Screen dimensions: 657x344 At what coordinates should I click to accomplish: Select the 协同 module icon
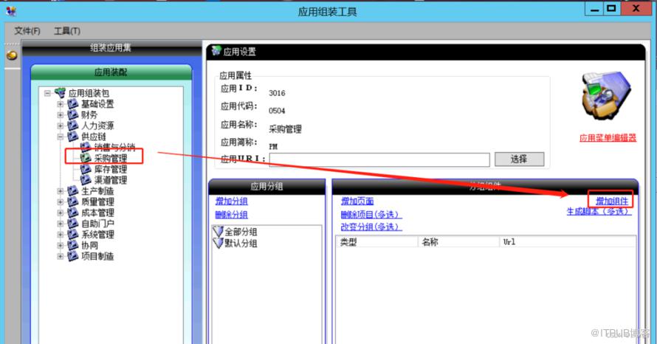tap(73, 245)
